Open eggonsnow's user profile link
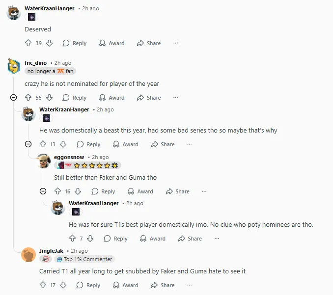This screenshot has height=295, width=333. tap(69, 157)
